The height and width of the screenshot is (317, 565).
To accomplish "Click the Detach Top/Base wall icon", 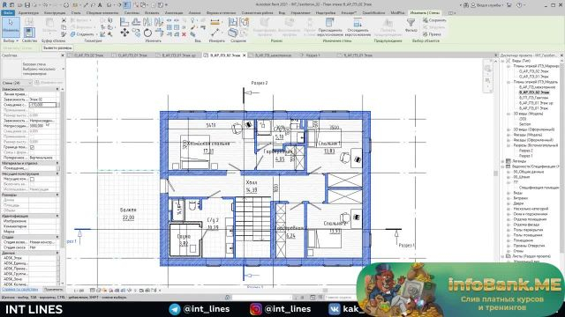I will tap(358, 23).
